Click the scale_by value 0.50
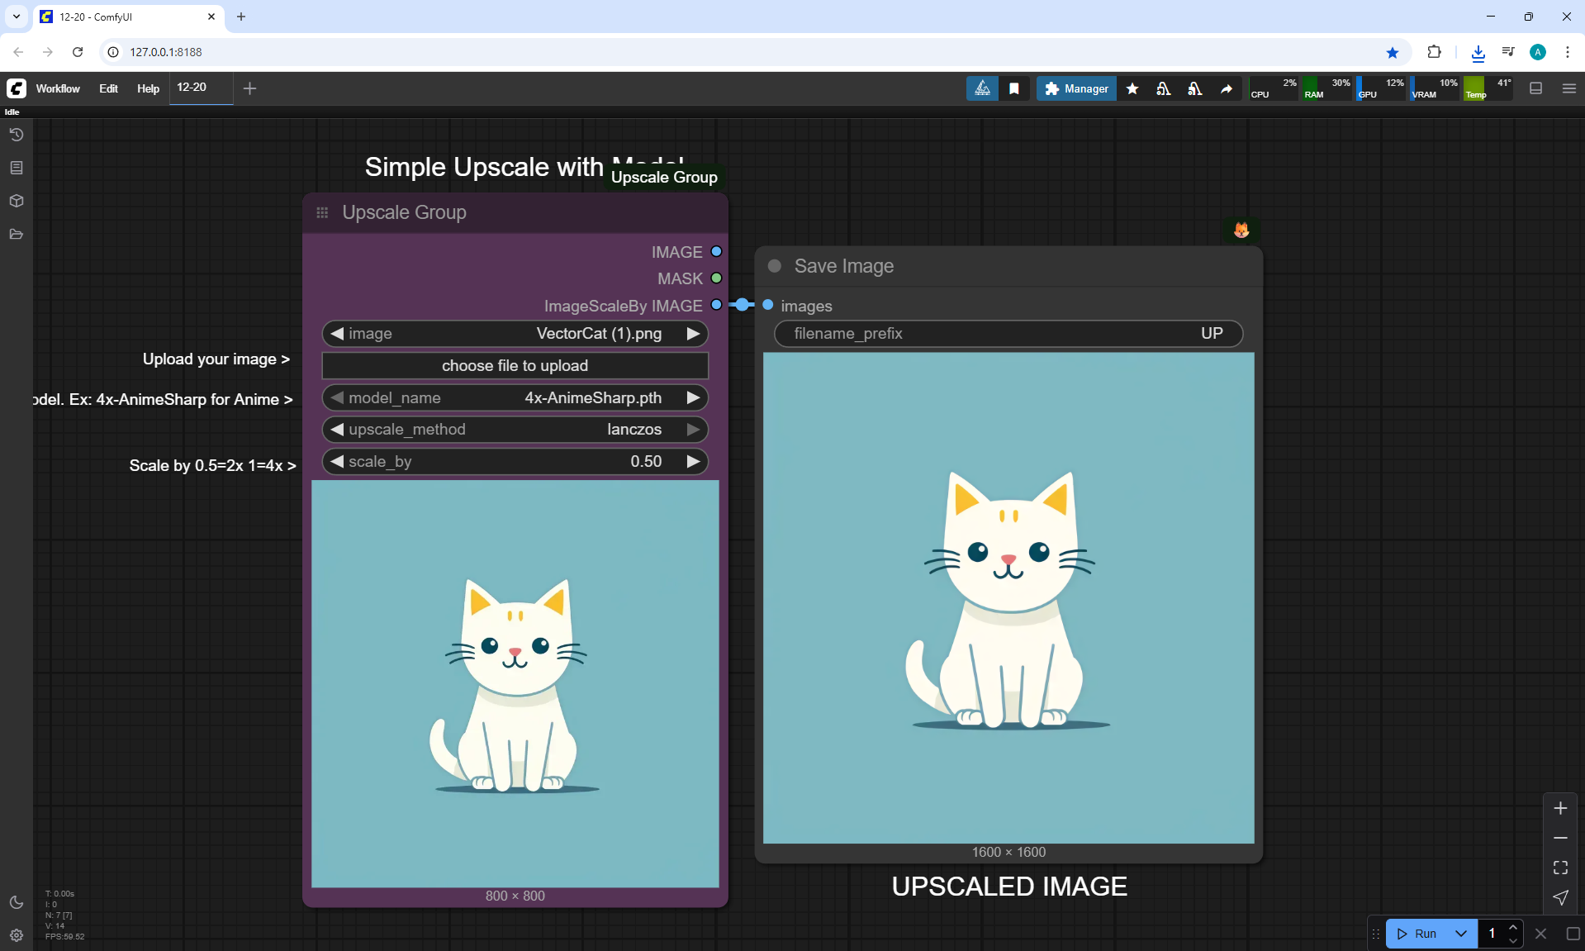The image size is (1585, 951). point(646,462)
